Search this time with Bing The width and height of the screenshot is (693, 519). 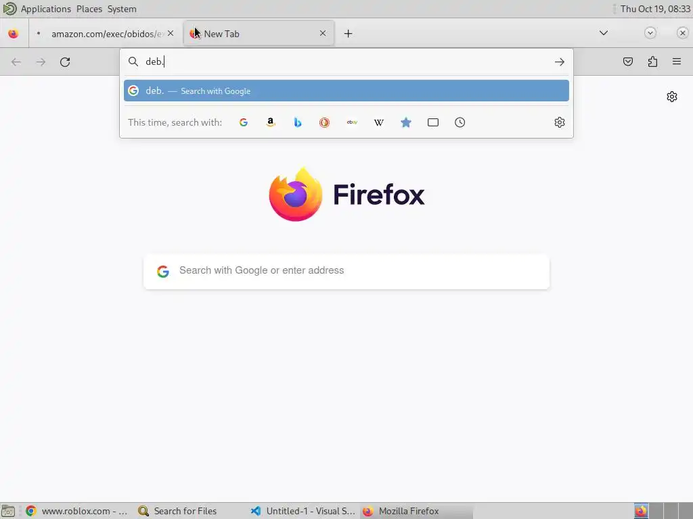click(x=298, y=122)
